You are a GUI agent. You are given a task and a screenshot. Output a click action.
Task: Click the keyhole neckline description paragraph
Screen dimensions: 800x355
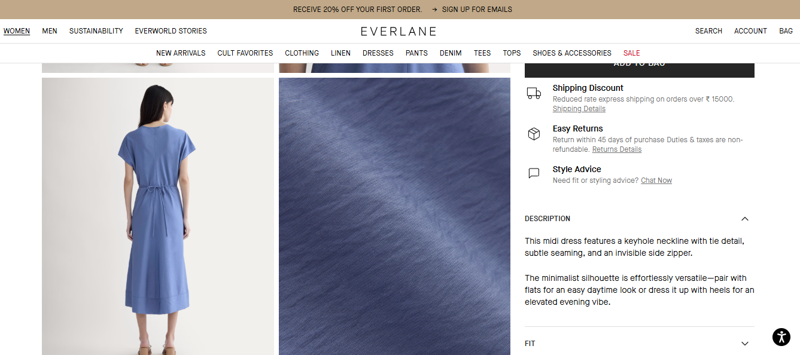634,247
